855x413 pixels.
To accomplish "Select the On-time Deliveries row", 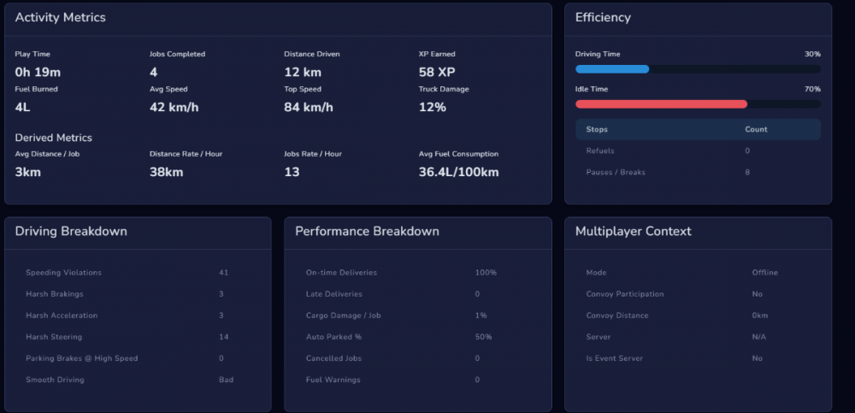I will point(417,273).
